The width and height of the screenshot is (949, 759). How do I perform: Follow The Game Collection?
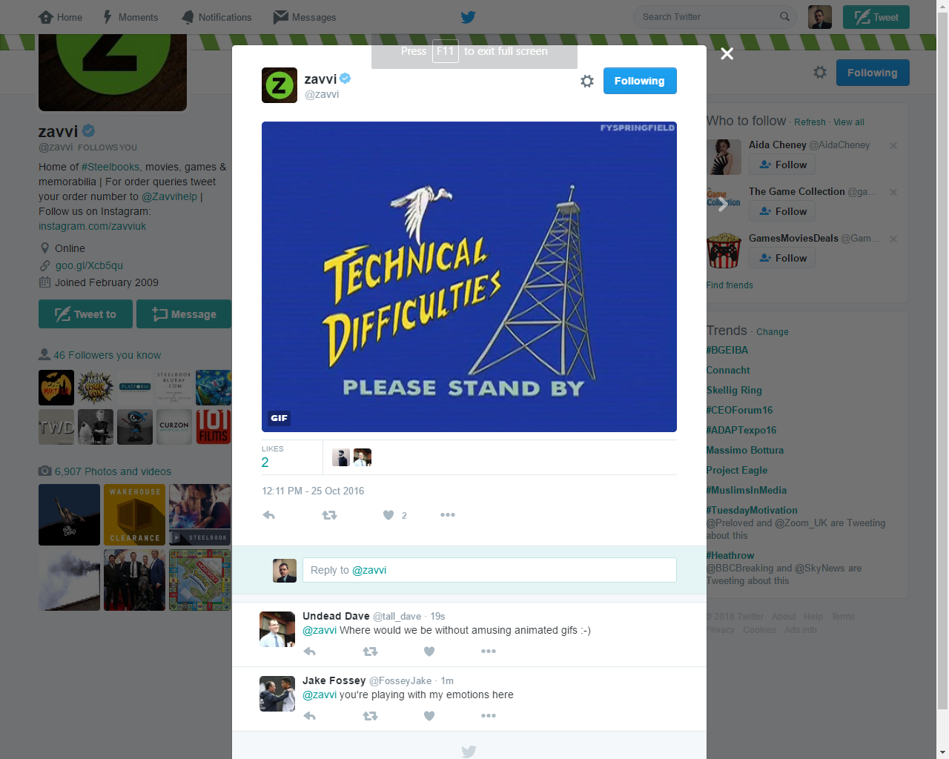(782, 211)
